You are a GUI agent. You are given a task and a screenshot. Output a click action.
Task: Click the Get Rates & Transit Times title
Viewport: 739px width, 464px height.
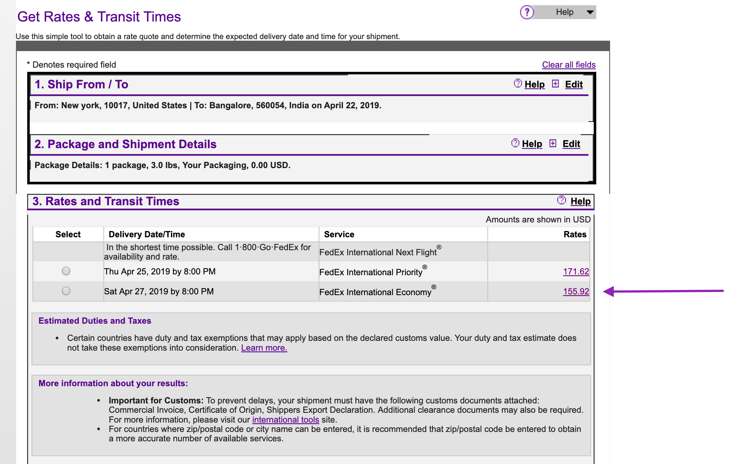pos(99,17)
